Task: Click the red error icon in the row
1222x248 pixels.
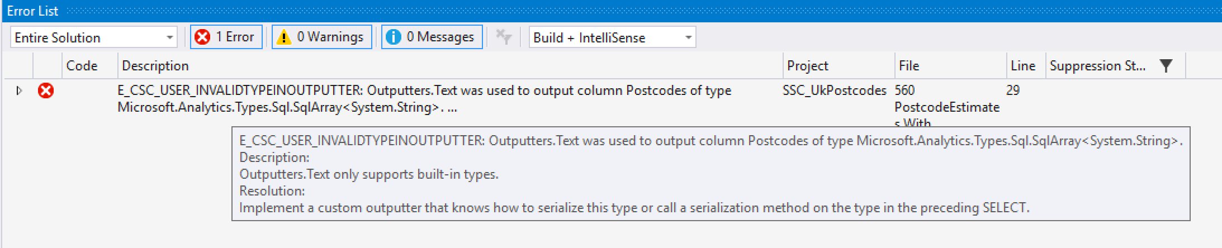Action: 46,90
